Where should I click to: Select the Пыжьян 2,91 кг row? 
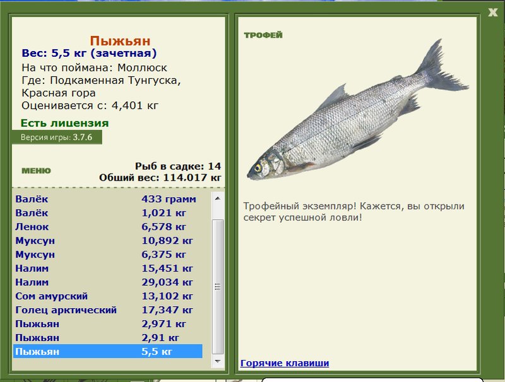pos(108,337)
